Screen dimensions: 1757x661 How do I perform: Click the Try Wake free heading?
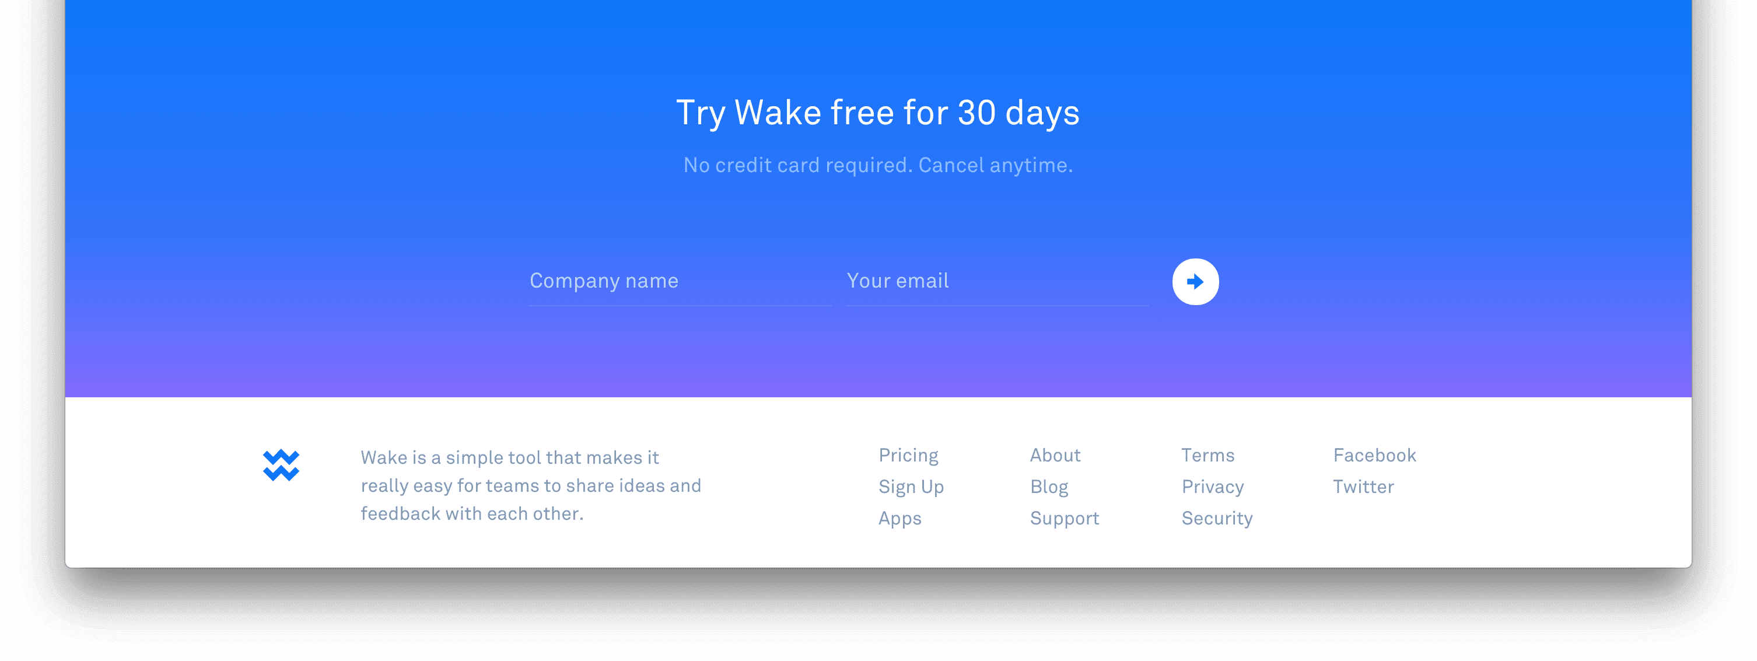pos(878,111)
